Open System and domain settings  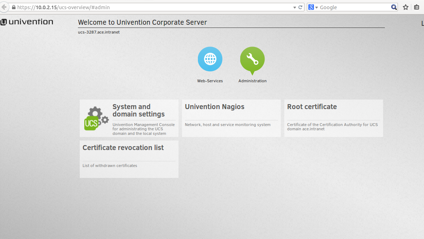[x=129, y=118]
